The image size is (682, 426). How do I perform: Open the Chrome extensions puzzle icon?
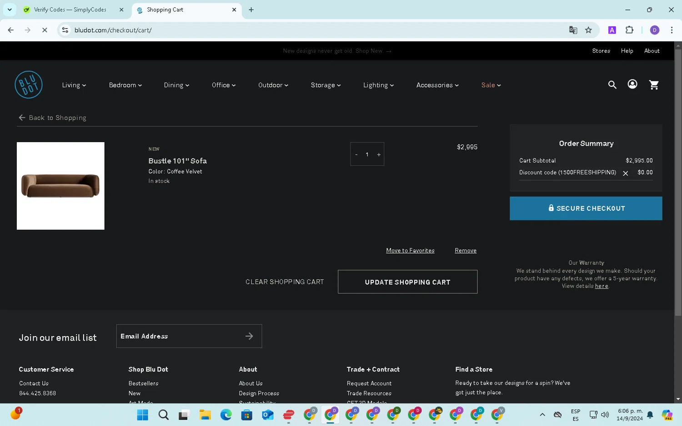click(629, 30)
